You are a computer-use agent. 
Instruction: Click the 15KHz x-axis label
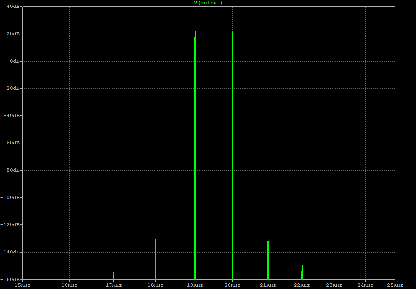click(x=22, y=285)
